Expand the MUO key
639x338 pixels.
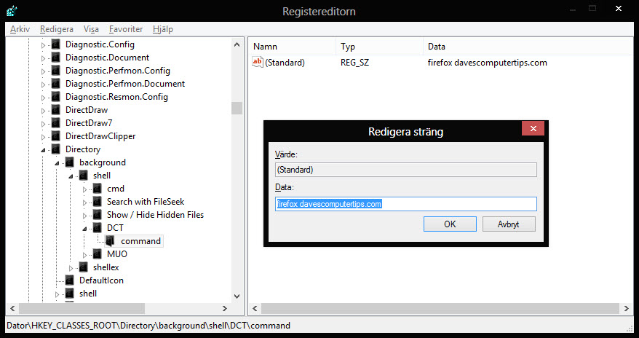click(x=84, y=255)
